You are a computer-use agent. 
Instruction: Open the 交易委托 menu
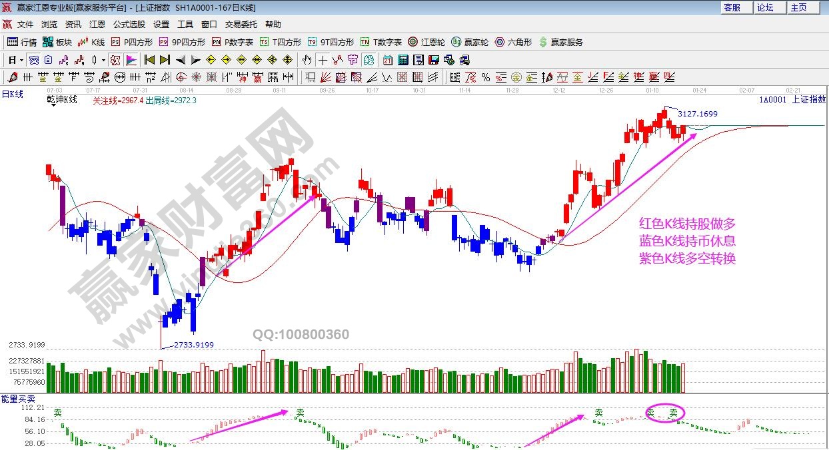click(241, 24)
